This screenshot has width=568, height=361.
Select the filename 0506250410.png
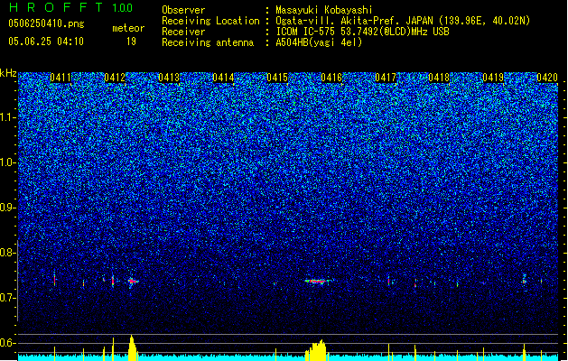point(46,23)
